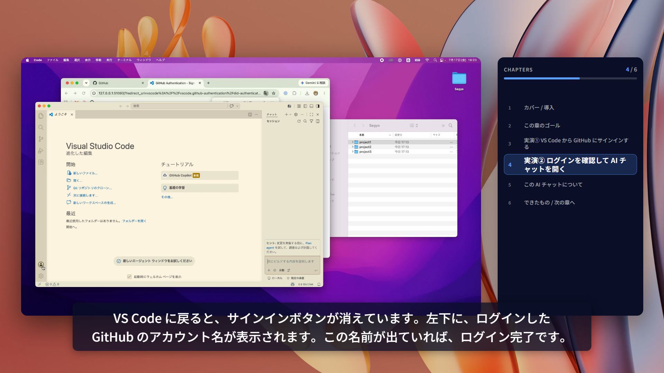Viewport: 664px width, 373px height.
Task: Open the 自動 model picker in the chat input
Action: coord(282,270)
